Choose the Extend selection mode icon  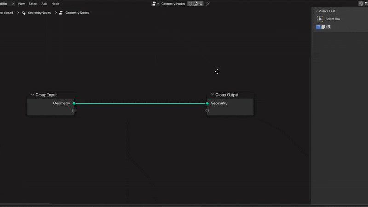click(323, 27)
